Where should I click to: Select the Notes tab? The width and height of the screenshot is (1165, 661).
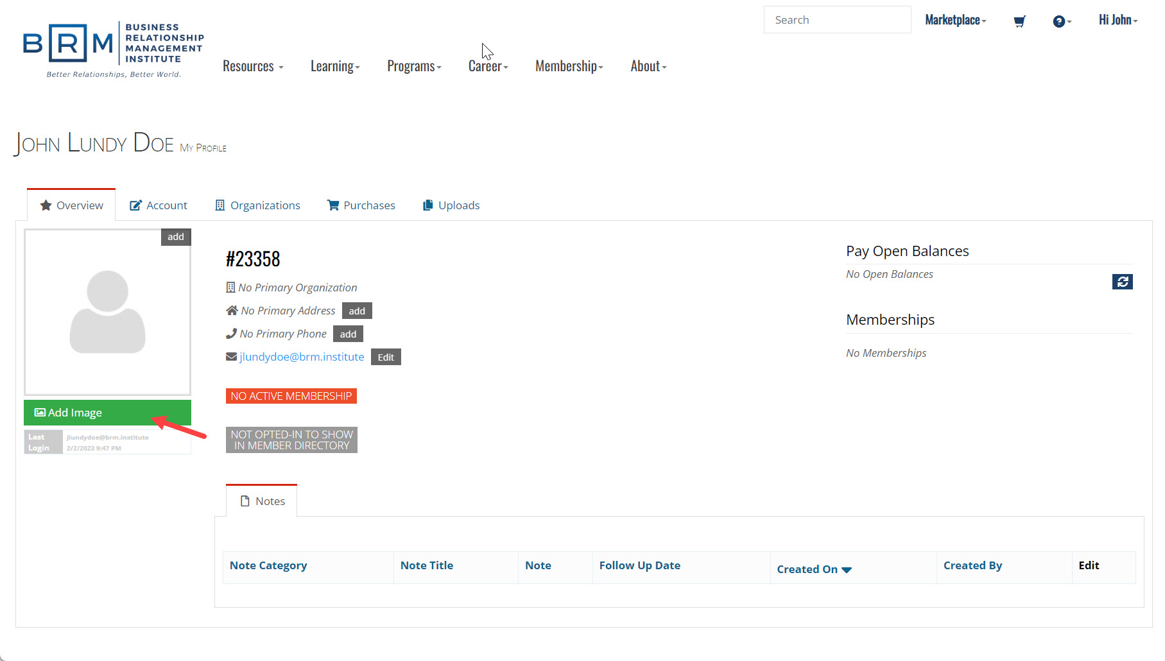coord(262,501)
